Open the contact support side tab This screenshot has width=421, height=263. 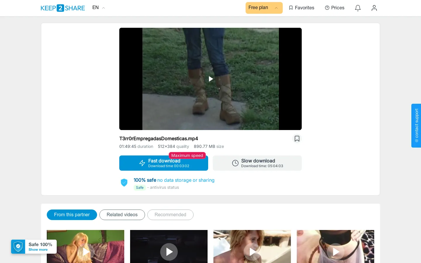click(416, 126)
